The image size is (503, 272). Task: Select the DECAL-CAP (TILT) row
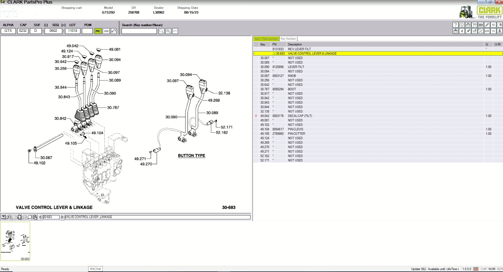378,116
